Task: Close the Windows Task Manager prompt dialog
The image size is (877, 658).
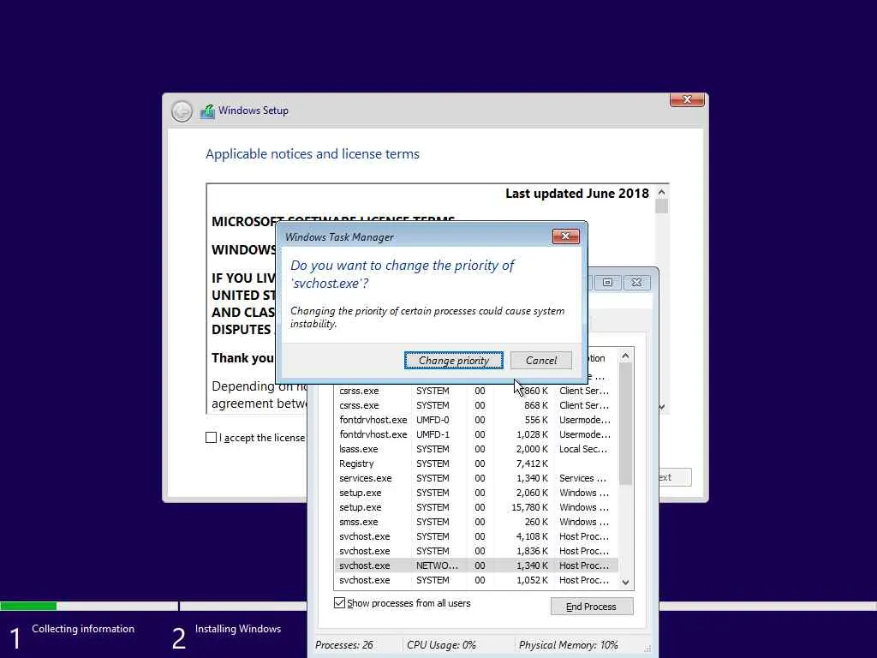Action: pos(565,236)
